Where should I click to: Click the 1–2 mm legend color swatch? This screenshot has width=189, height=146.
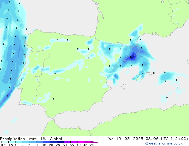(x=19, y=142)
